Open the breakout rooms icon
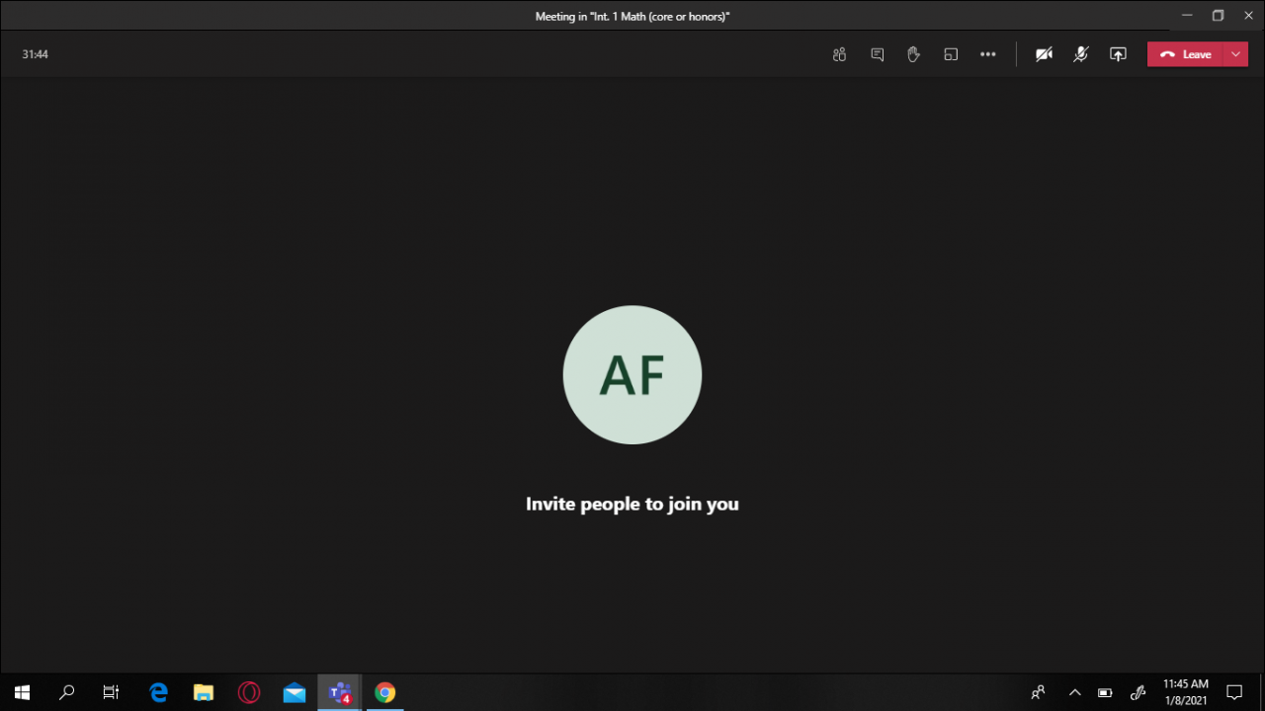 click(951, 54)
